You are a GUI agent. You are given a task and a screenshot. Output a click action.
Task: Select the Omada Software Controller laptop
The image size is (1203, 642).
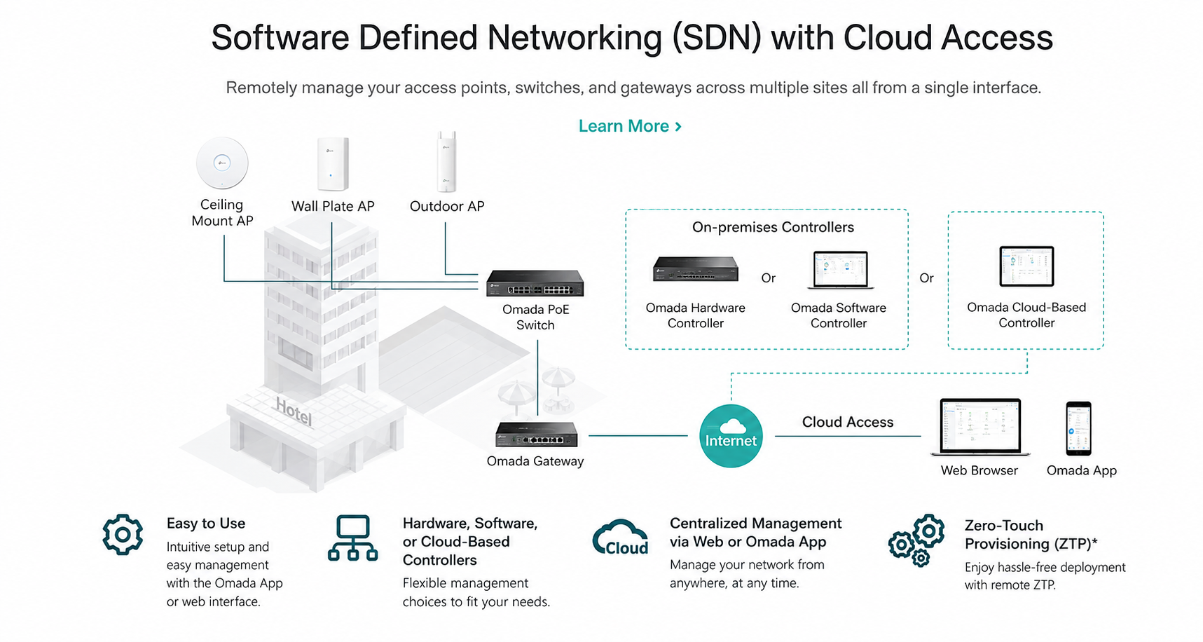(x=841, y=271)
